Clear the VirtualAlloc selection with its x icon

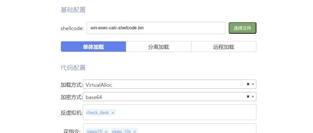click(248, 84)
